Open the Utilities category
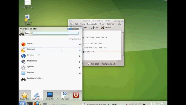This screenshot has width=186, height=105. click(51, 73)
